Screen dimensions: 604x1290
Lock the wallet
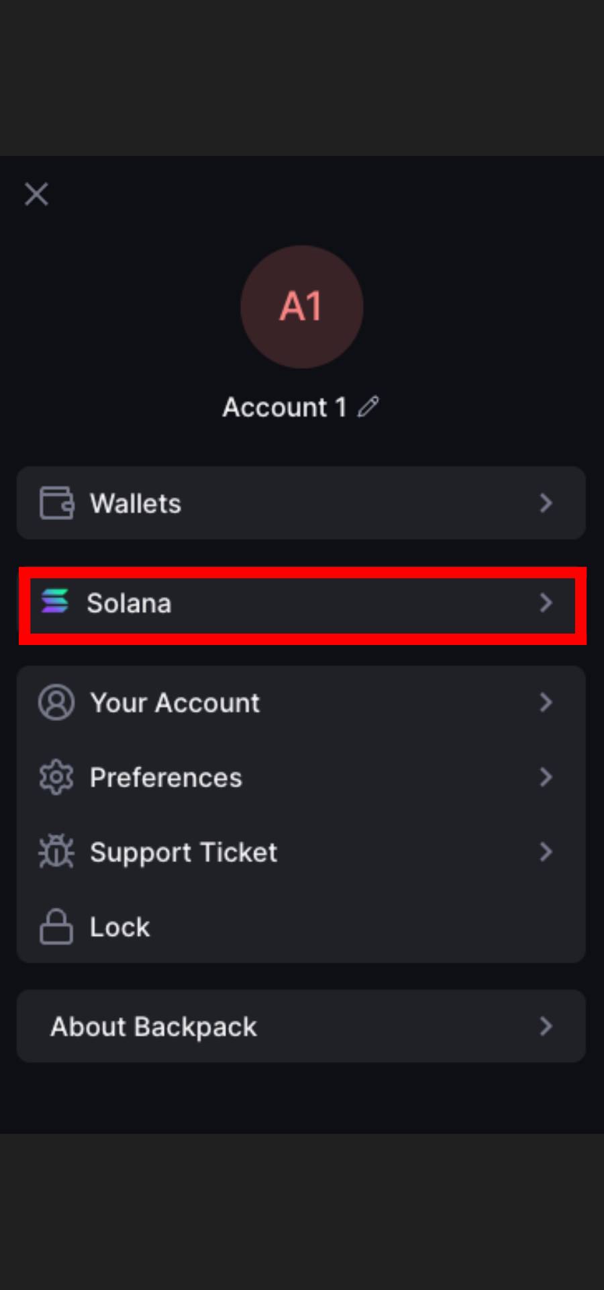click(301, 927)
